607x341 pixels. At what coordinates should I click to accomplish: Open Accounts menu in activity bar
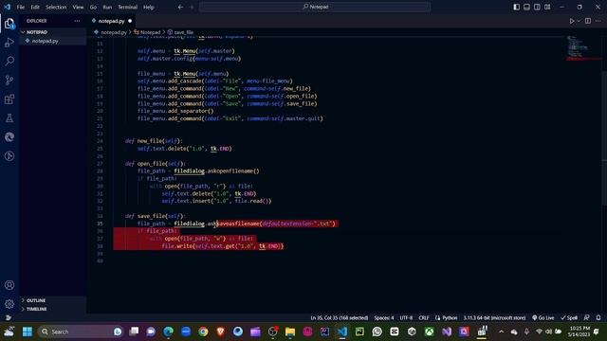tap(9, 285)
